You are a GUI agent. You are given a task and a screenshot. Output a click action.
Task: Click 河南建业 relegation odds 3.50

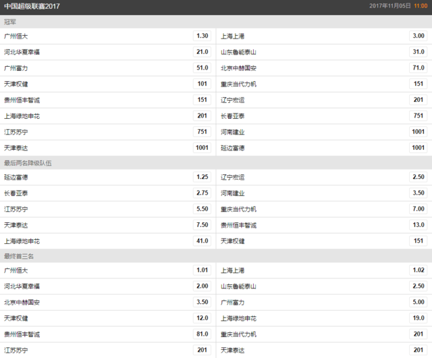(x=418, y=193)
